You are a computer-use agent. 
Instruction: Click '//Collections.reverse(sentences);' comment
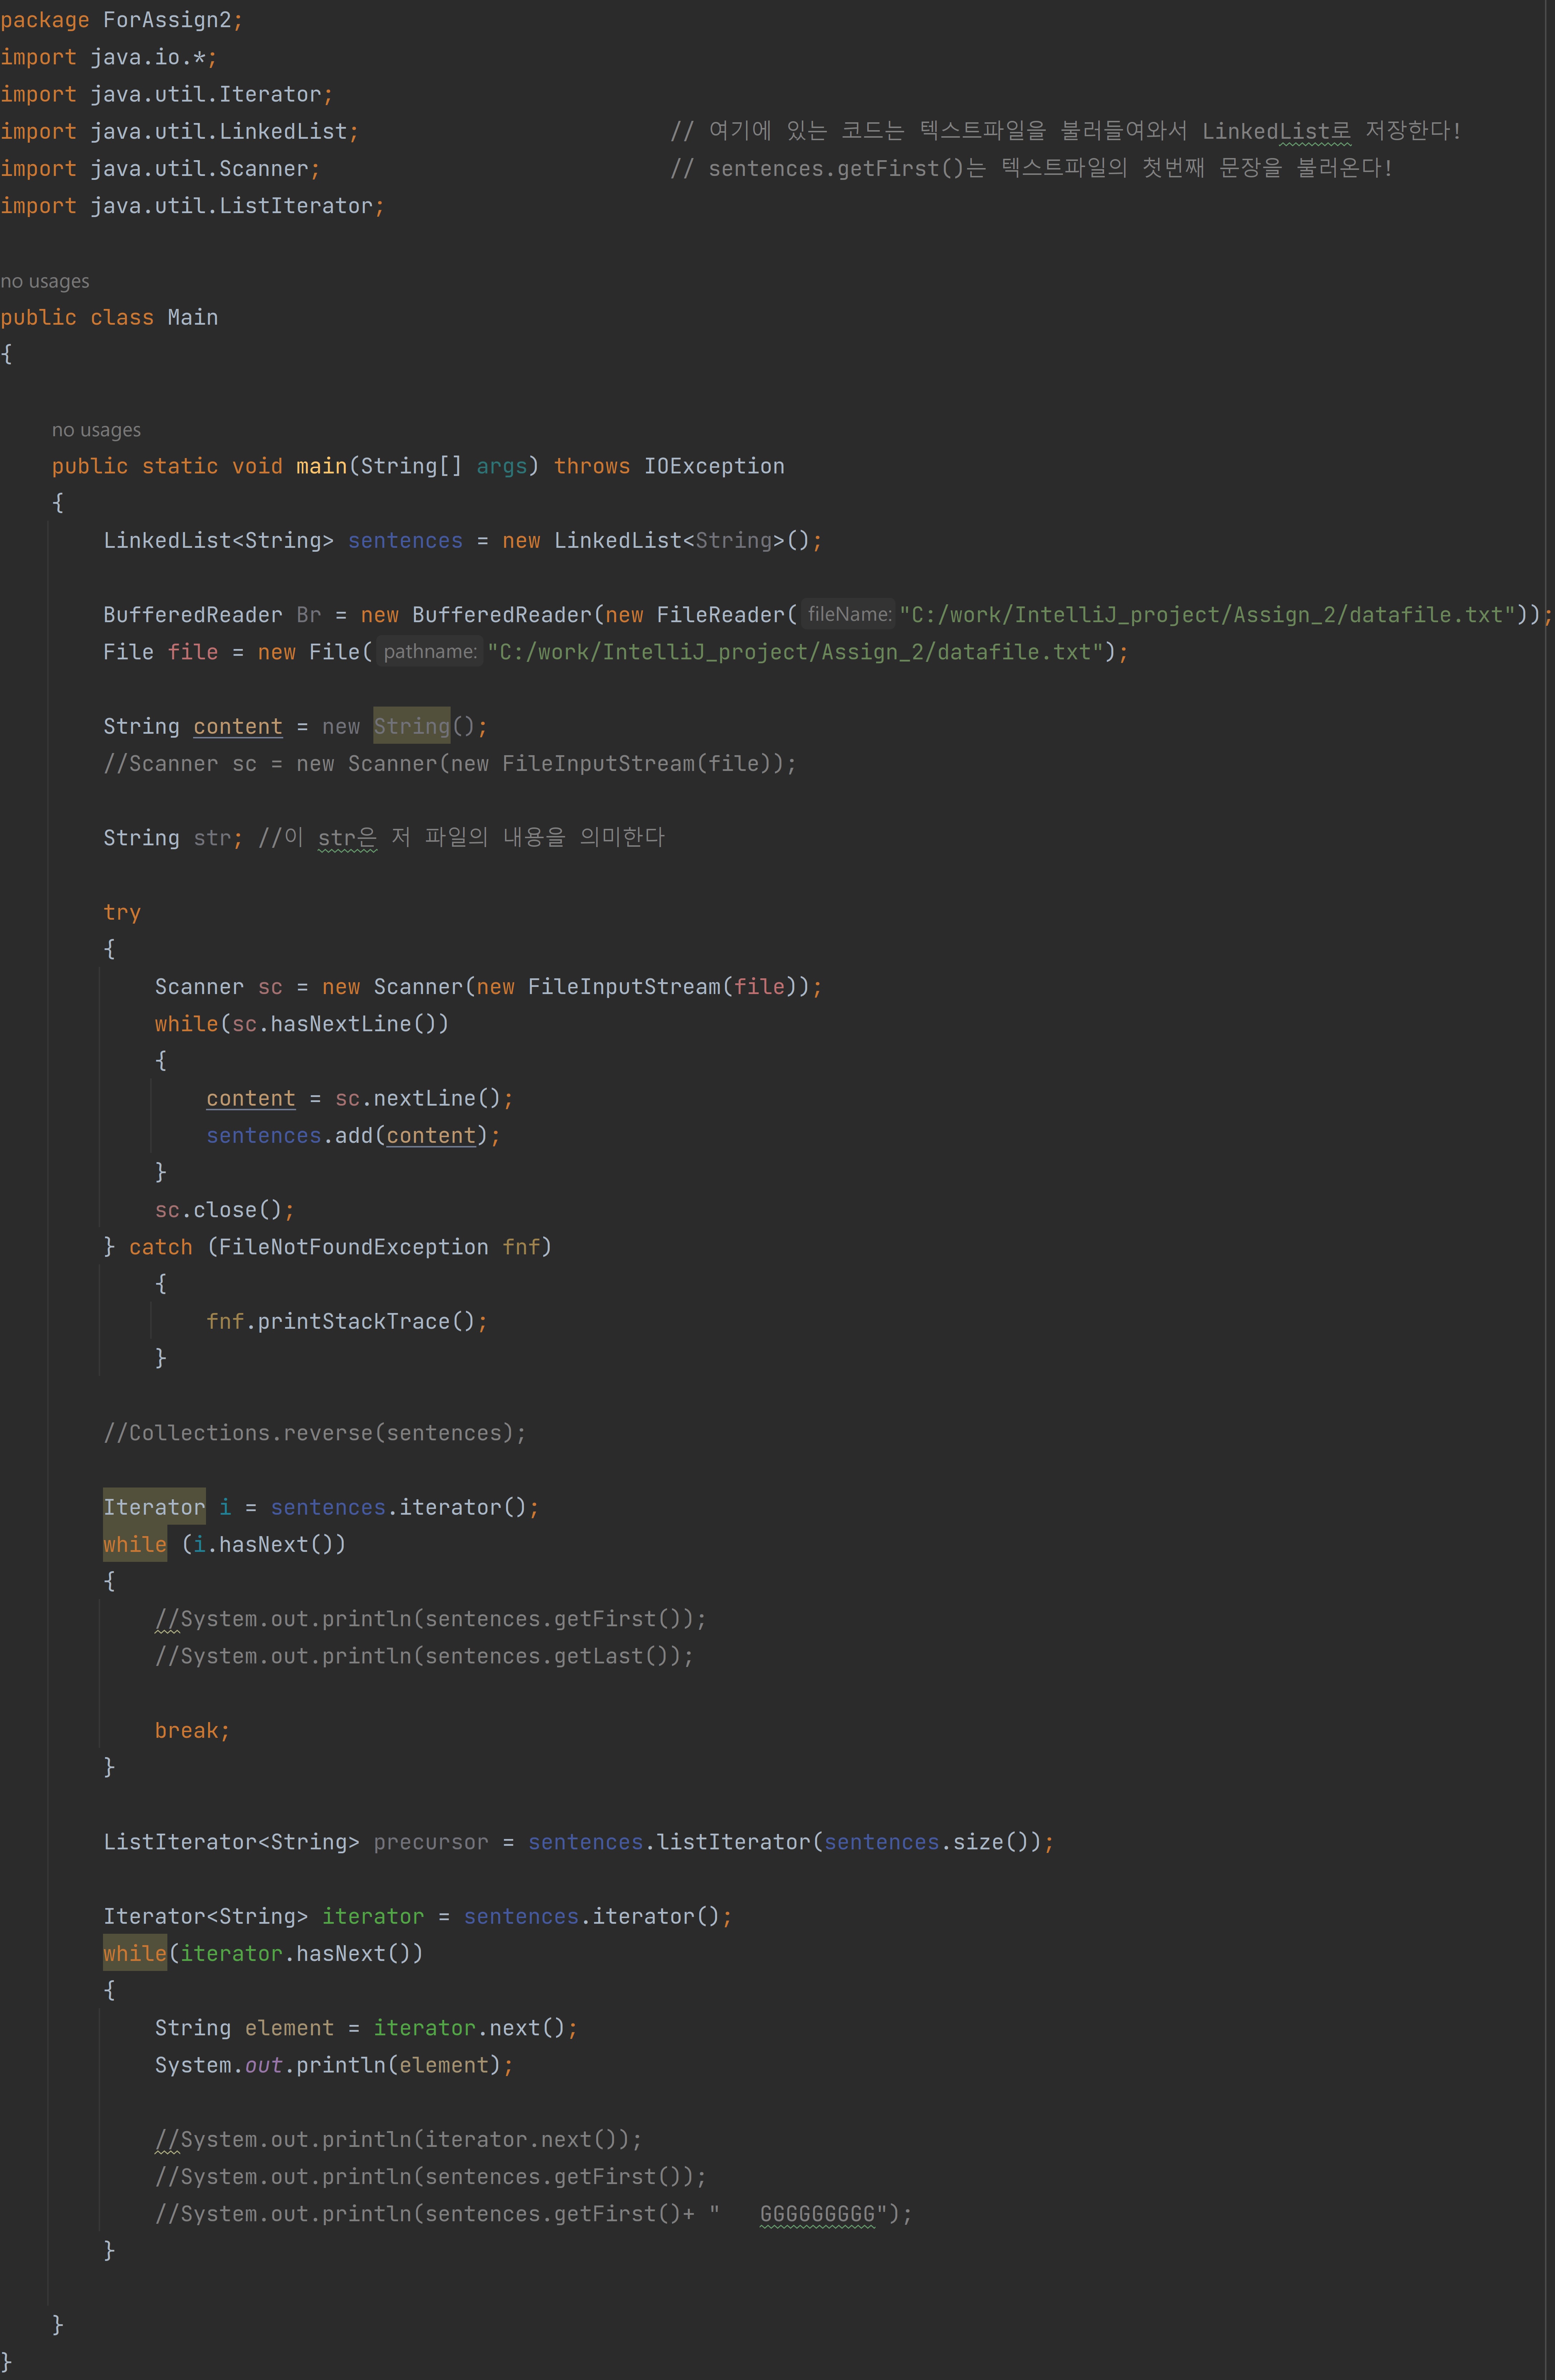coord(315,1433)
